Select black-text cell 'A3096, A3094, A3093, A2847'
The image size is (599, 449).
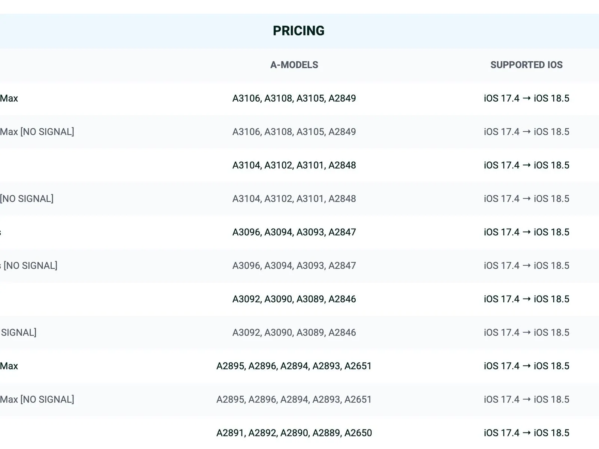tap(294, 232)
